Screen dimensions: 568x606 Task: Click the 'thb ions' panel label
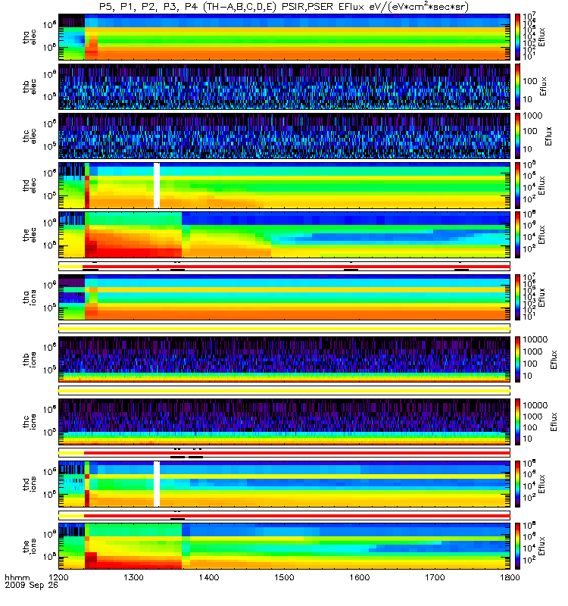(x=30, y=359)
